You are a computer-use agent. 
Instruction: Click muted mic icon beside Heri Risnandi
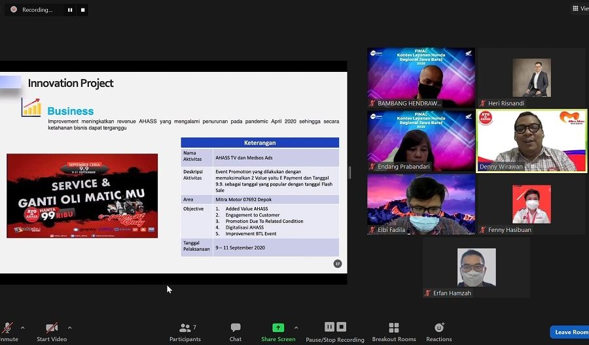[483, 103]
